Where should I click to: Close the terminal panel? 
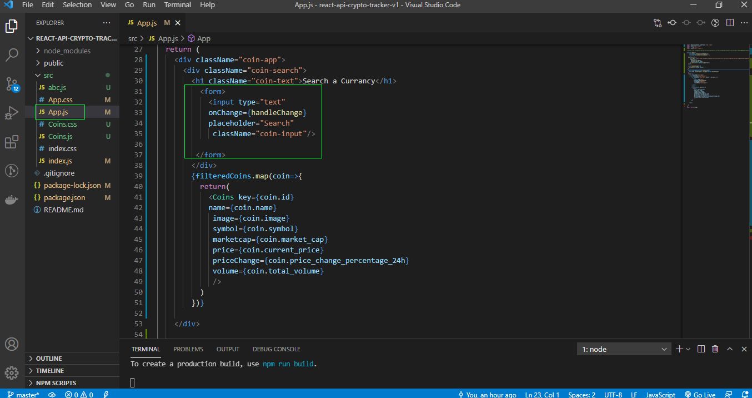pyautogui.click(x=743, y=349)
